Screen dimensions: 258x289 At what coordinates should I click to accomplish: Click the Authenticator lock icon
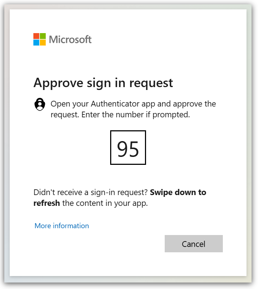point(40,104)
